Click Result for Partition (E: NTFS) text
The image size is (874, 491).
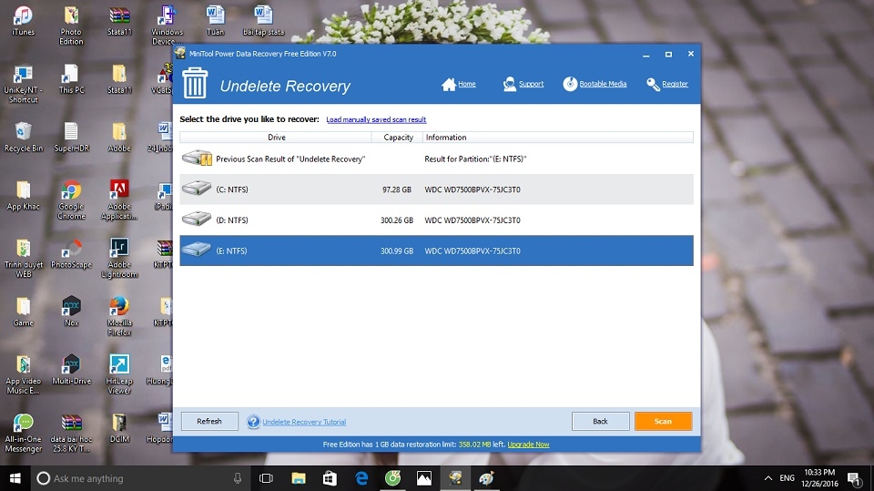click(x=475, y=159)
